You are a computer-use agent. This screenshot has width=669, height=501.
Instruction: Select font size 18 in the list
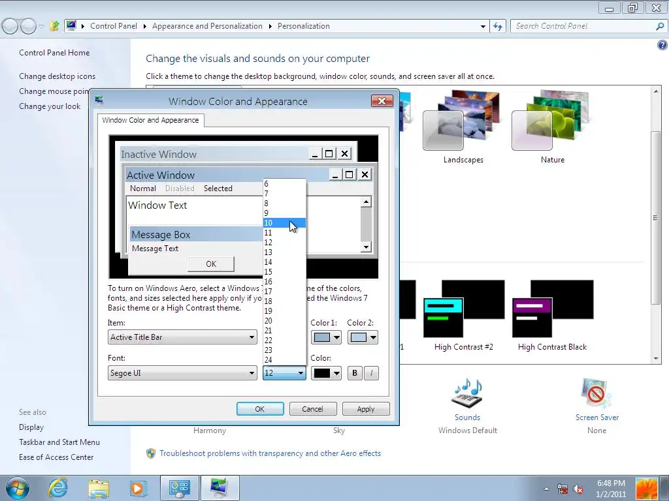pyautogui.click(x=284, y=301)
